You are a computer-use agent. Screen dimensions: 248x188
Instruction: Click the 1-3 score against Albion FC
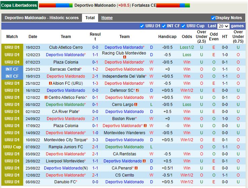click(95, 83)
